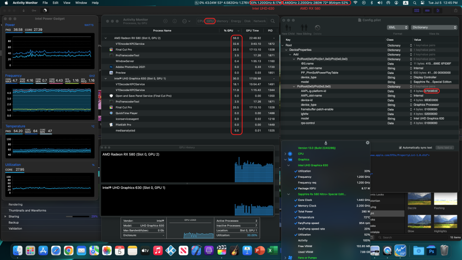Viewport: 462px width, 260px height.
Task: Open the Dictionary View As dropdown
Action: 434,27
